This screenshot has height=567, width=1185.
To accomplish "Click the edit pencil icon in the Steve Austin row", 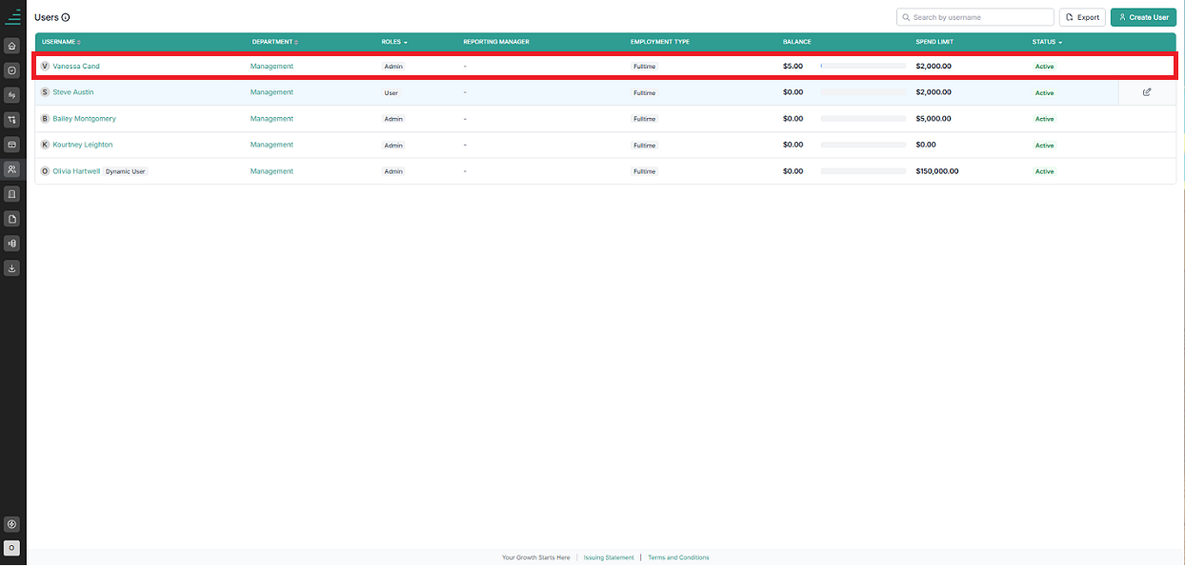I will [x=1147, y=92].
